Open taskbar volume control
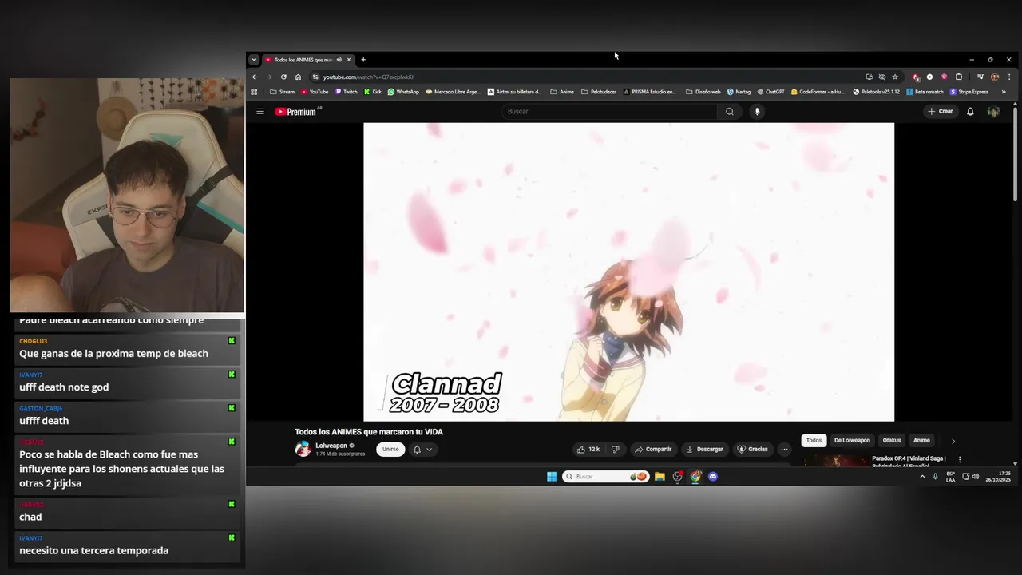Image resolution: width=1022 pixels, height=575 pixels. (976, 477)
